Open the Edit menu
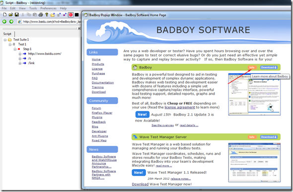The width and height of the screenshot is (293, 192). pyautogui.click(x=13, y=8)
